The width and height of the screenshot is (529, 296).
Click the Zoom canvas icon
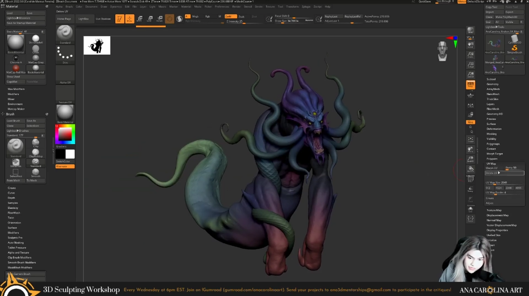click(x=470, y=55)
